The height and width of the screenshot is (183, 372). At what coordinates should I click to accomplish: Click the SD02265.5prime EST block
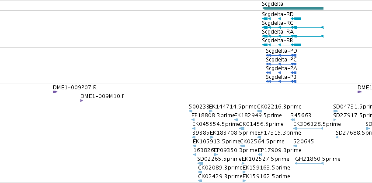click(200, 163)
